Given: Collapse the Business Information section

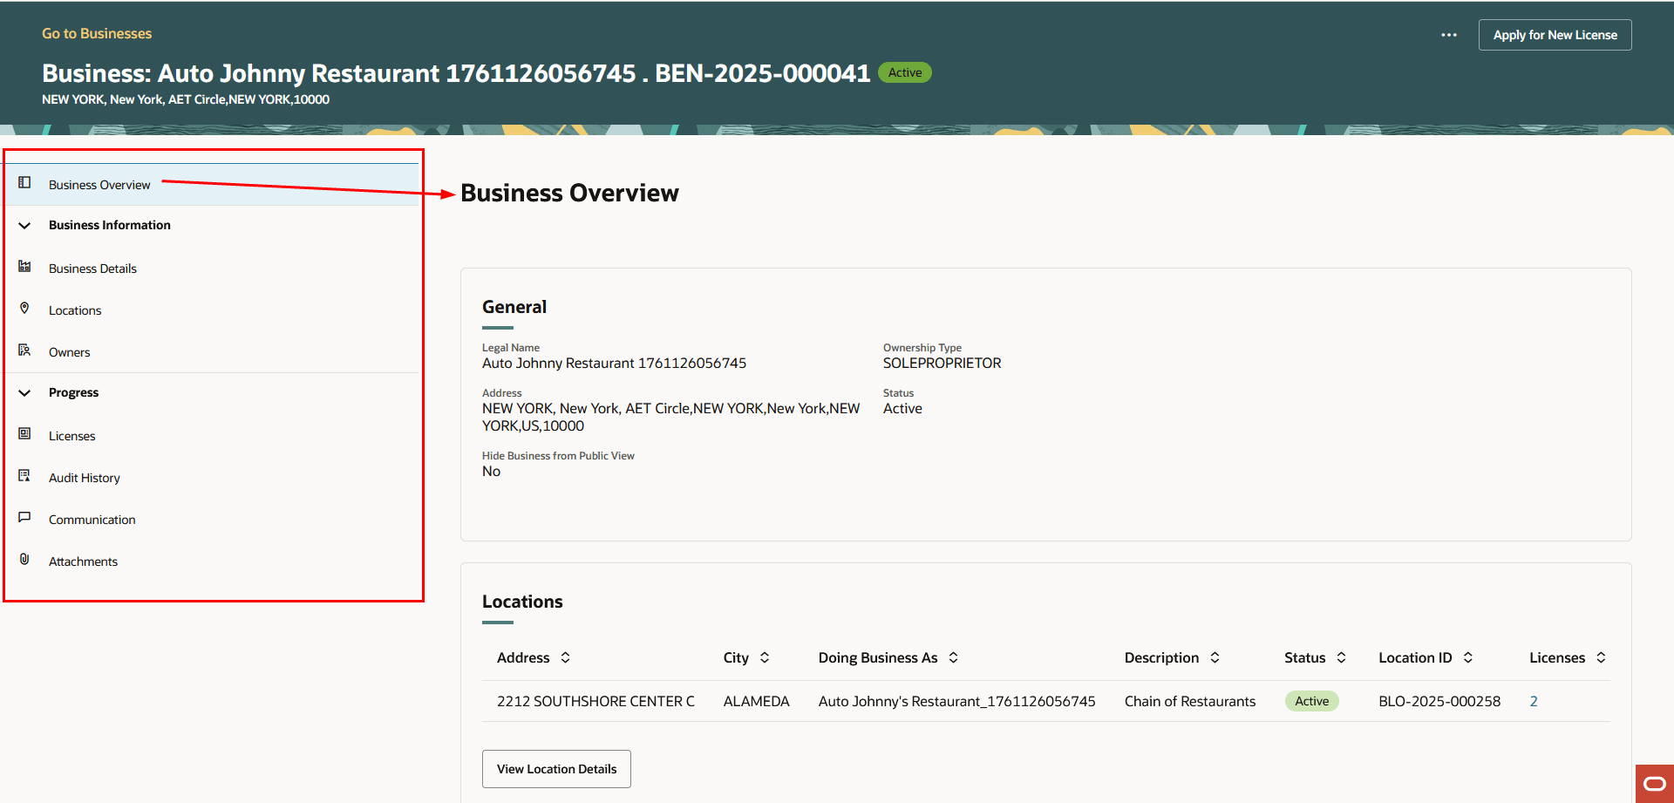Looking at the screenshot, I should click(24, 225).
